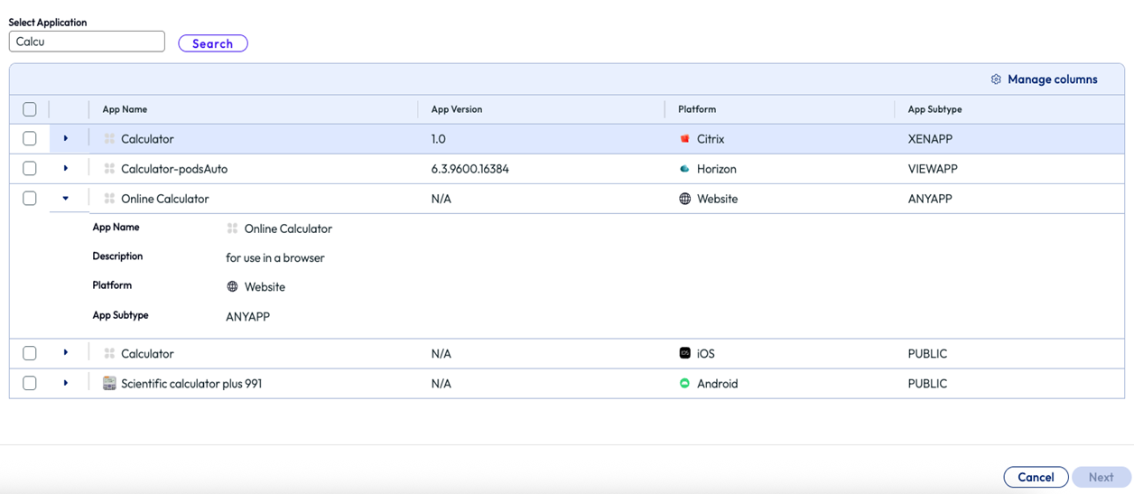Click the Next button
The image size is (1134, 494).
coord(1101,477)
